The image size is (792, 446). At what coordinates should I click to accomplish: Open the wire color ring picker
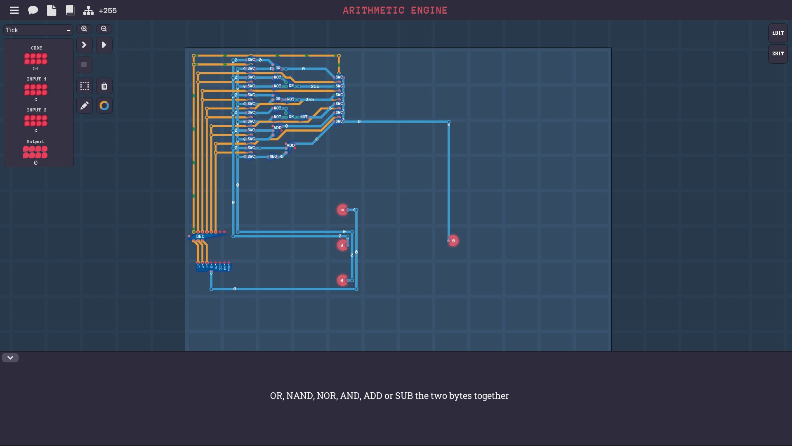click(104, 106)
